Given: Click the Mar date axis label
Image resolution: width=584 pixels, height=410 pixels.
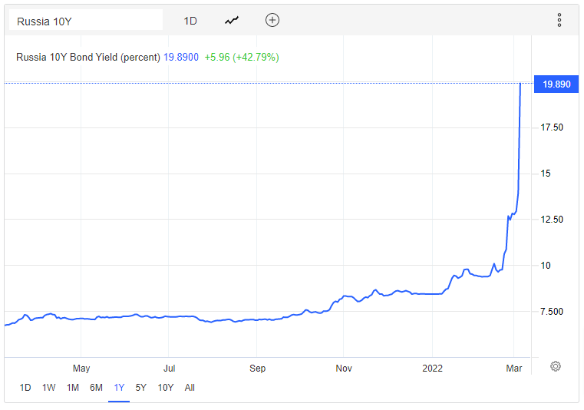Looking at the screenshot, I should coord(514,369).
